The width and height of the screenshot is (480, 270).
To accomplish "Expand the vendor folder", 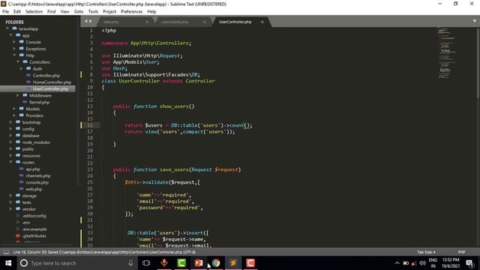I will [10, 209].
